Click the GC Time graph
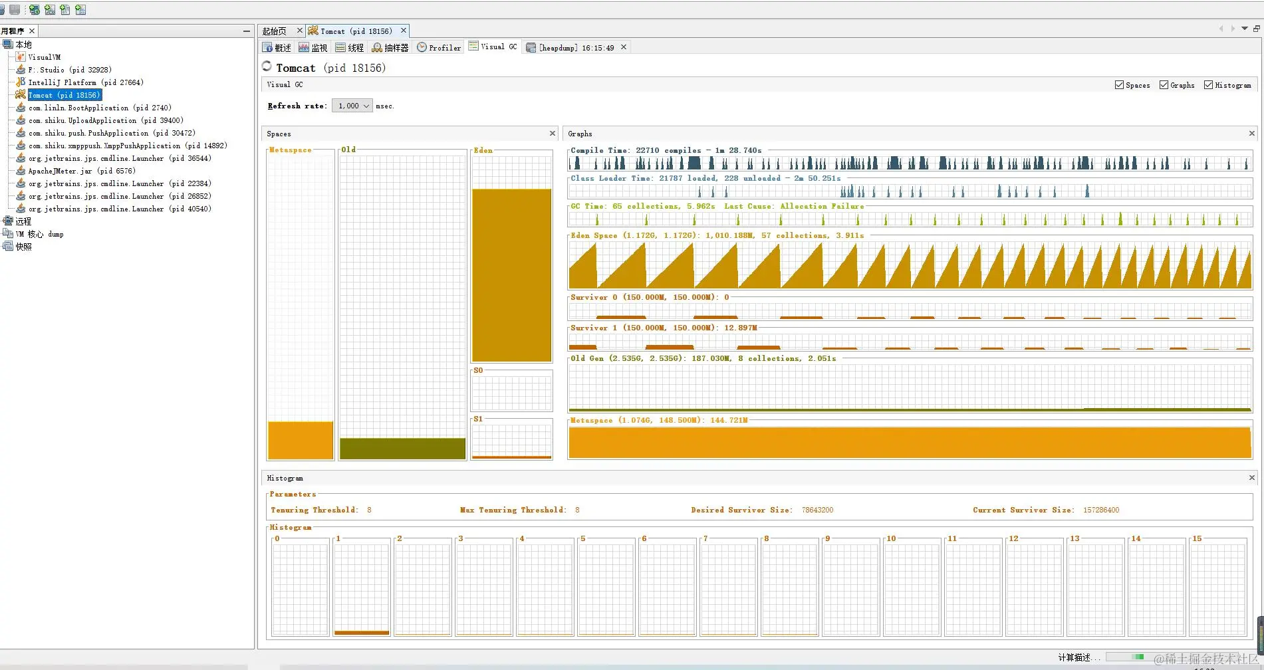The height and width of the screenshot is (670, 1264). [x=910, y=219]
